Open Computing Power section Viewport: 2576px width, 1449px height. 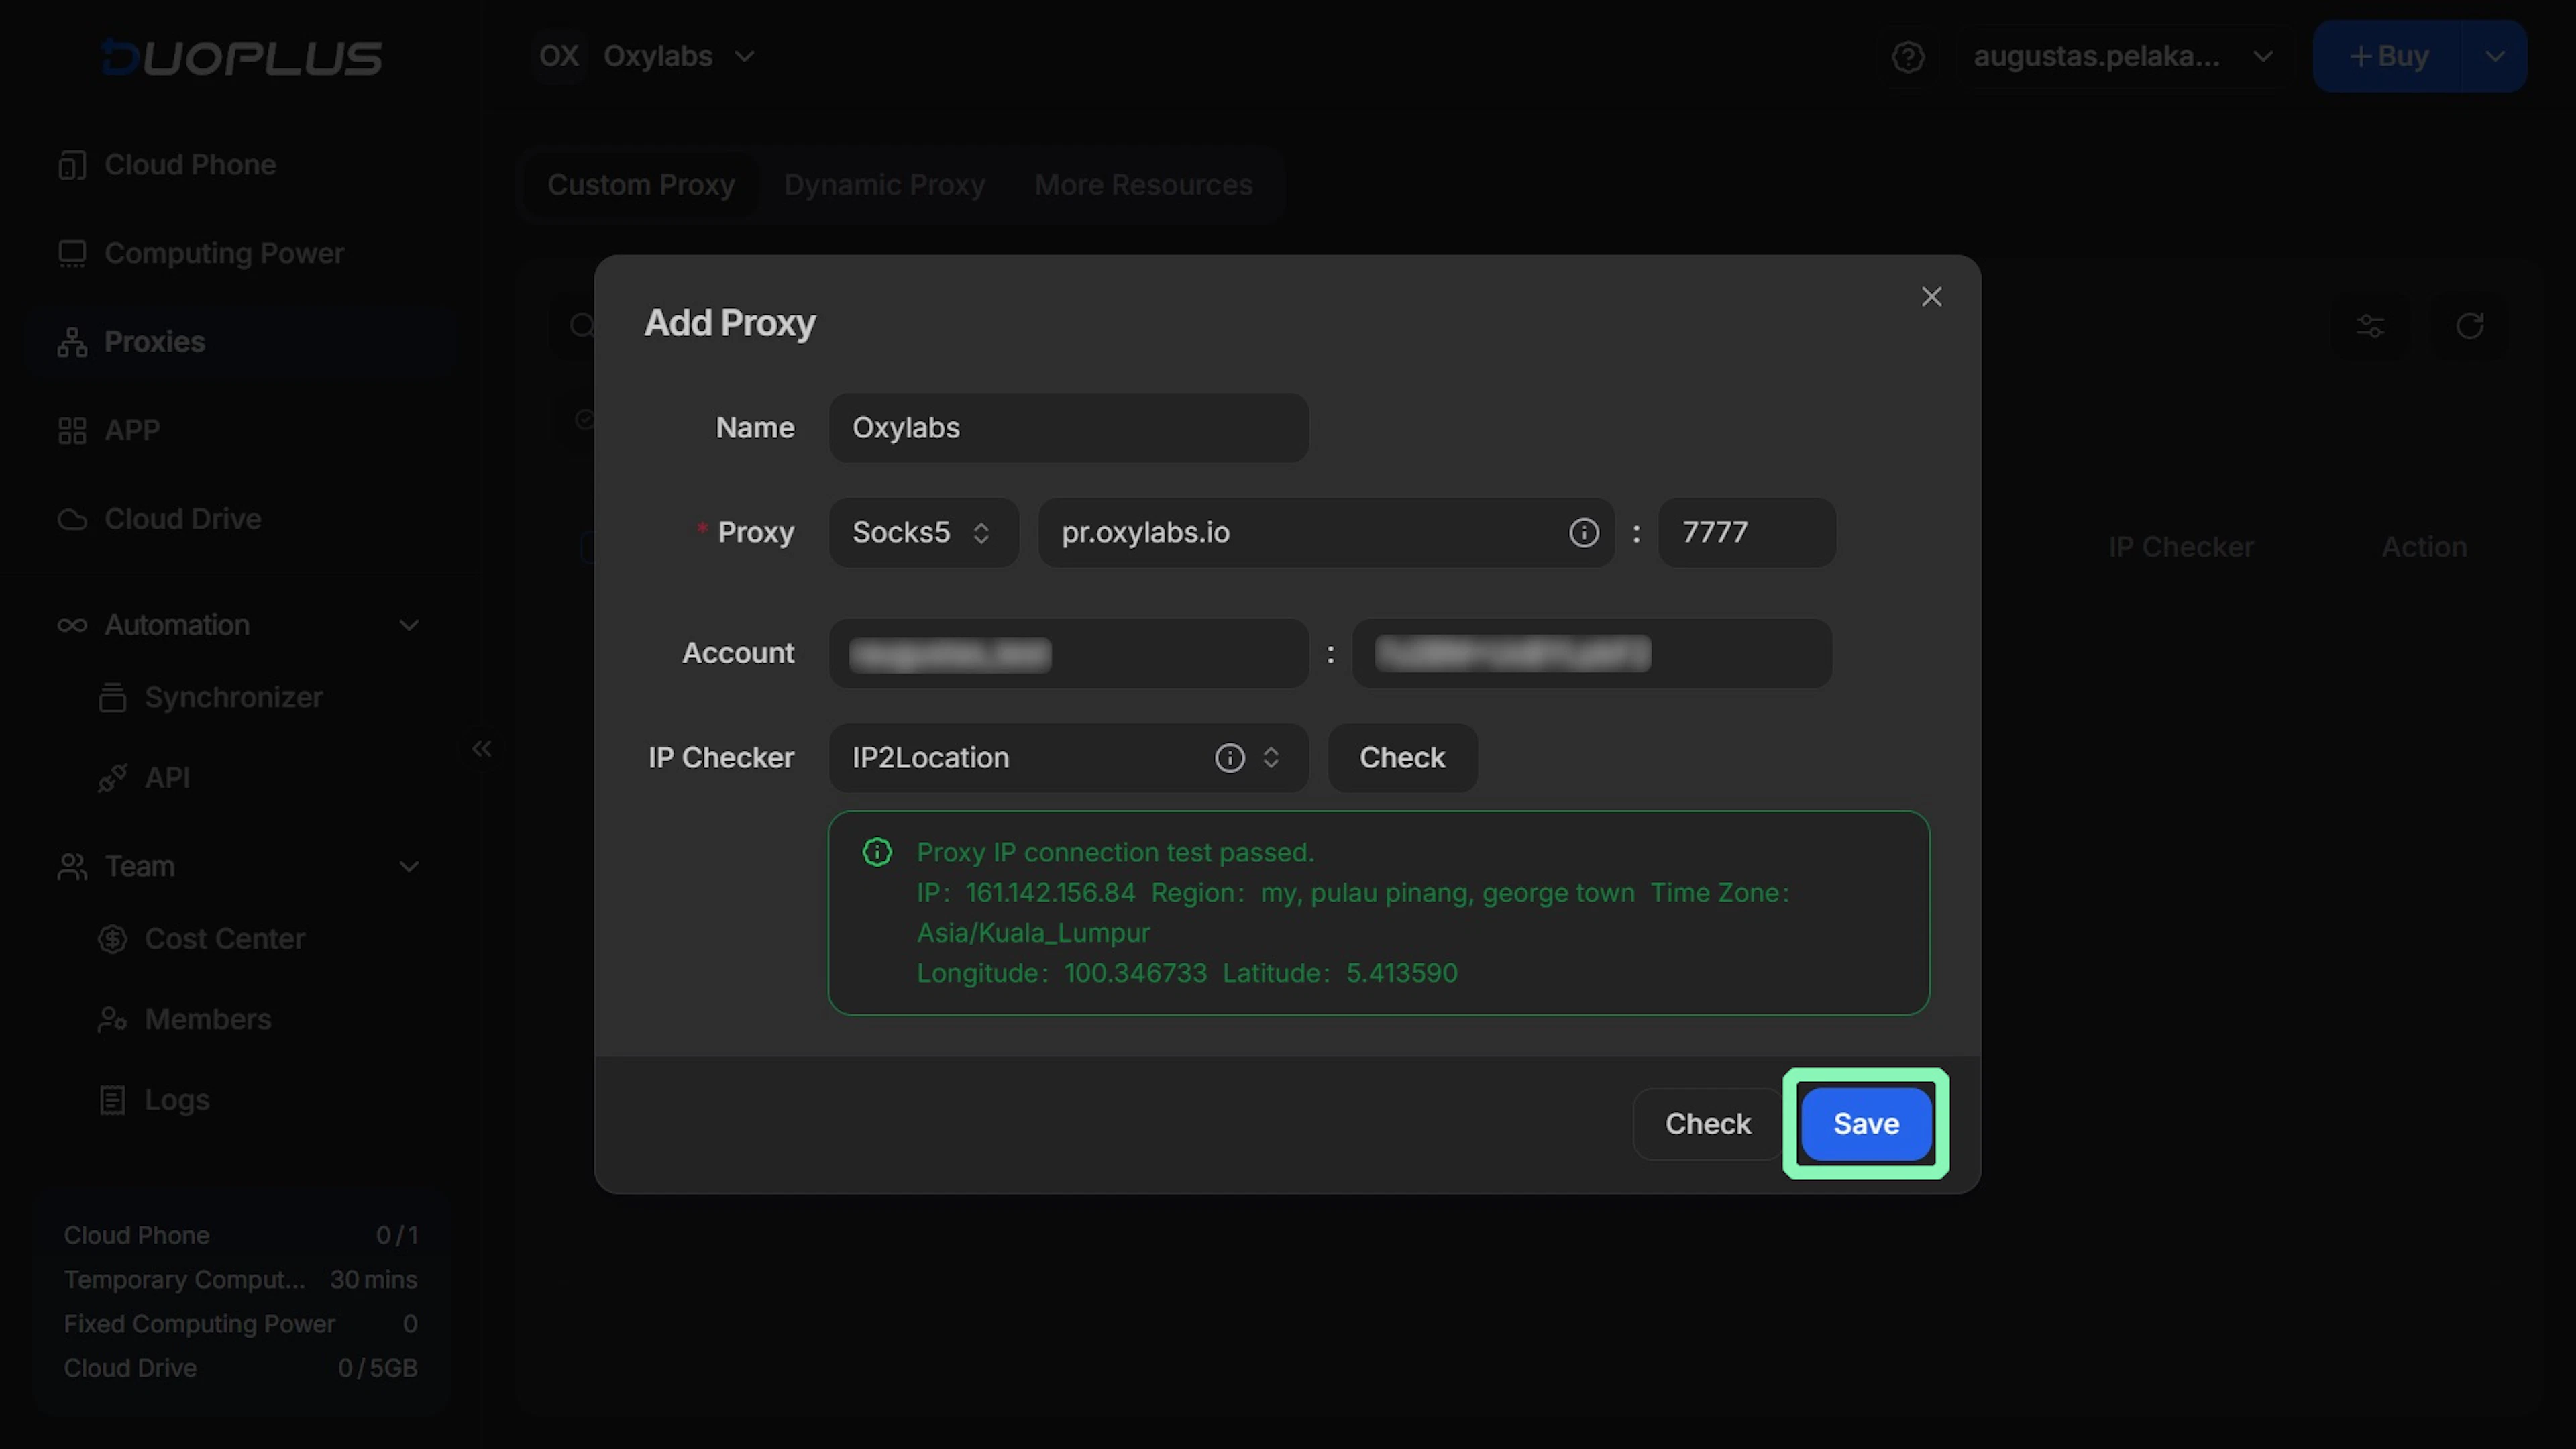pos(241,253)
